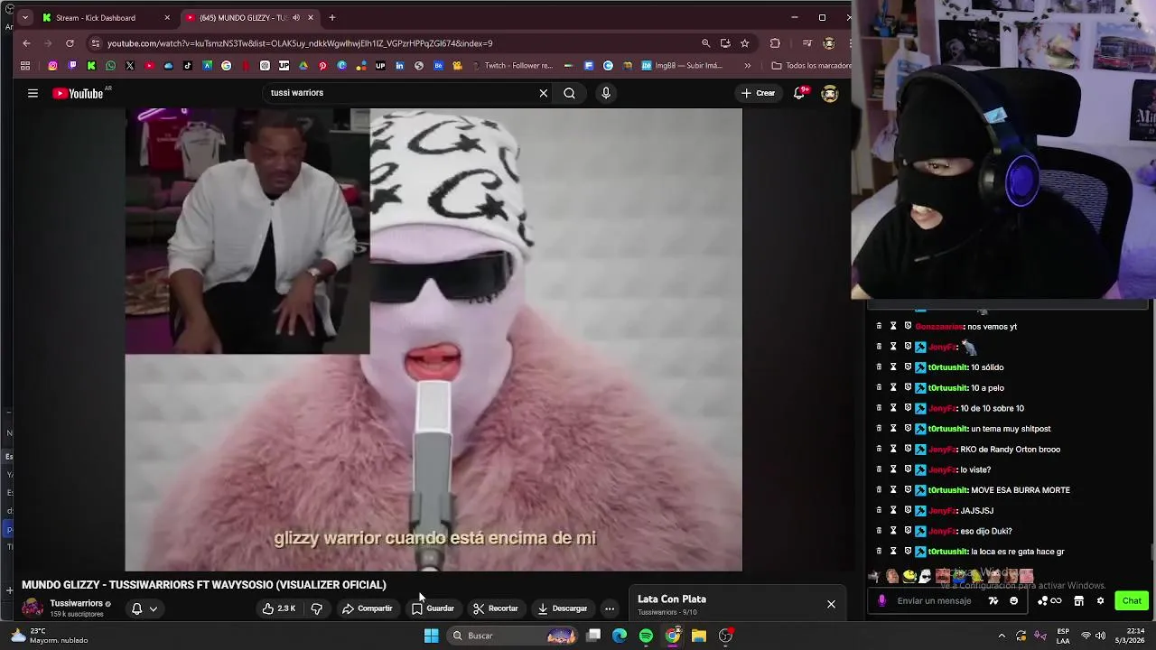Open the zoom magnifier icon in address bar
This screenshot has width=1156, height=650.
pos(705,43)
